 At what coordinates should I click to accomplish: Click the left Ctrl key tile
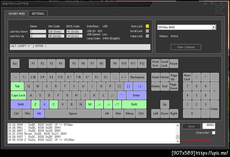[16, 113]
